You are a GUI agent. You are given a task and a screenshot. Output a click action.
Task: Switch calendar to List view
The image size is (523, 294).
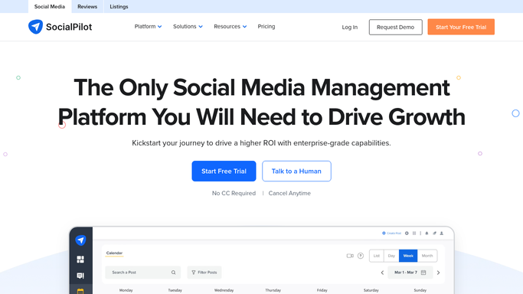click(x=377, y=256)
